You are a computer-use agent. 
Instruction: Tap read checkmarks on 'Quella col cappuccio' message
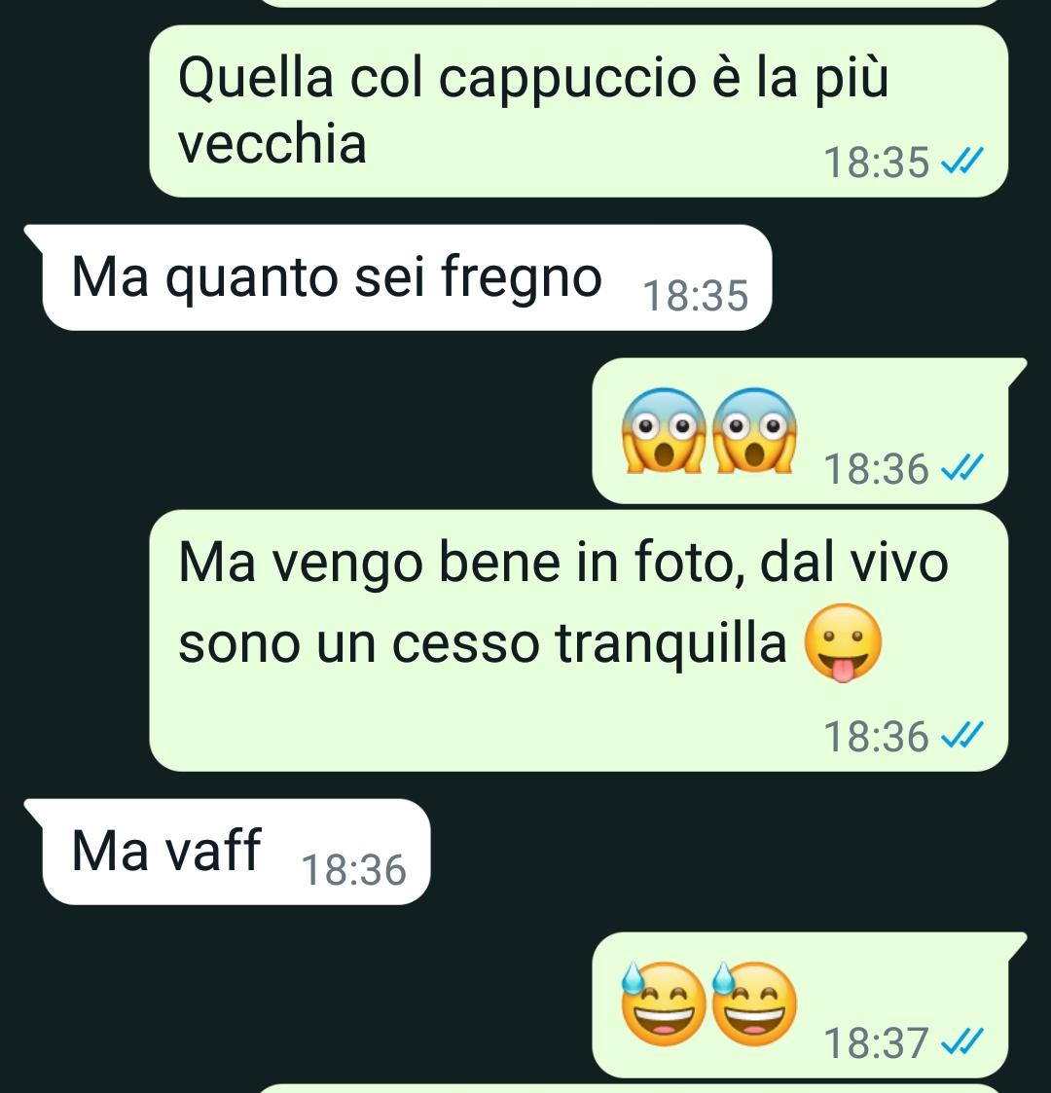click(961, 162)
